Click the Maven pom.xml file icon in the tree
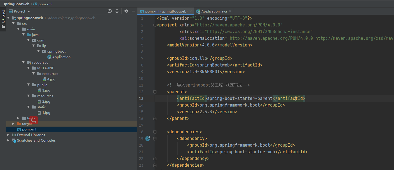The height and width of the screenshot is (170, 394). pyautogui.click(x=19, y=129)
